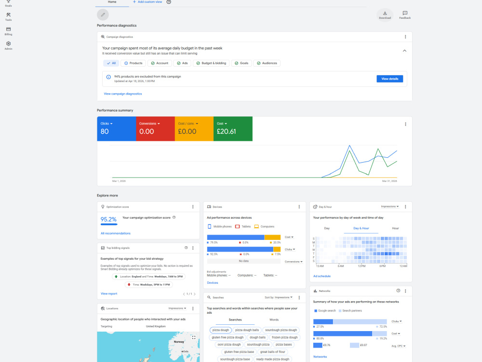Open the green Cost metric dropdown tile

pos(233,129)
